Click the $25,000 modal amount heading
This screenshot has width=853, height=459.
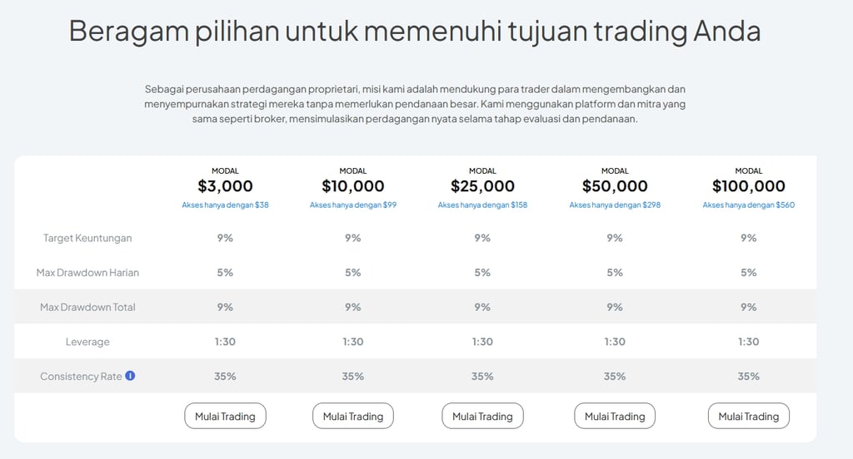tap(482, 185)
